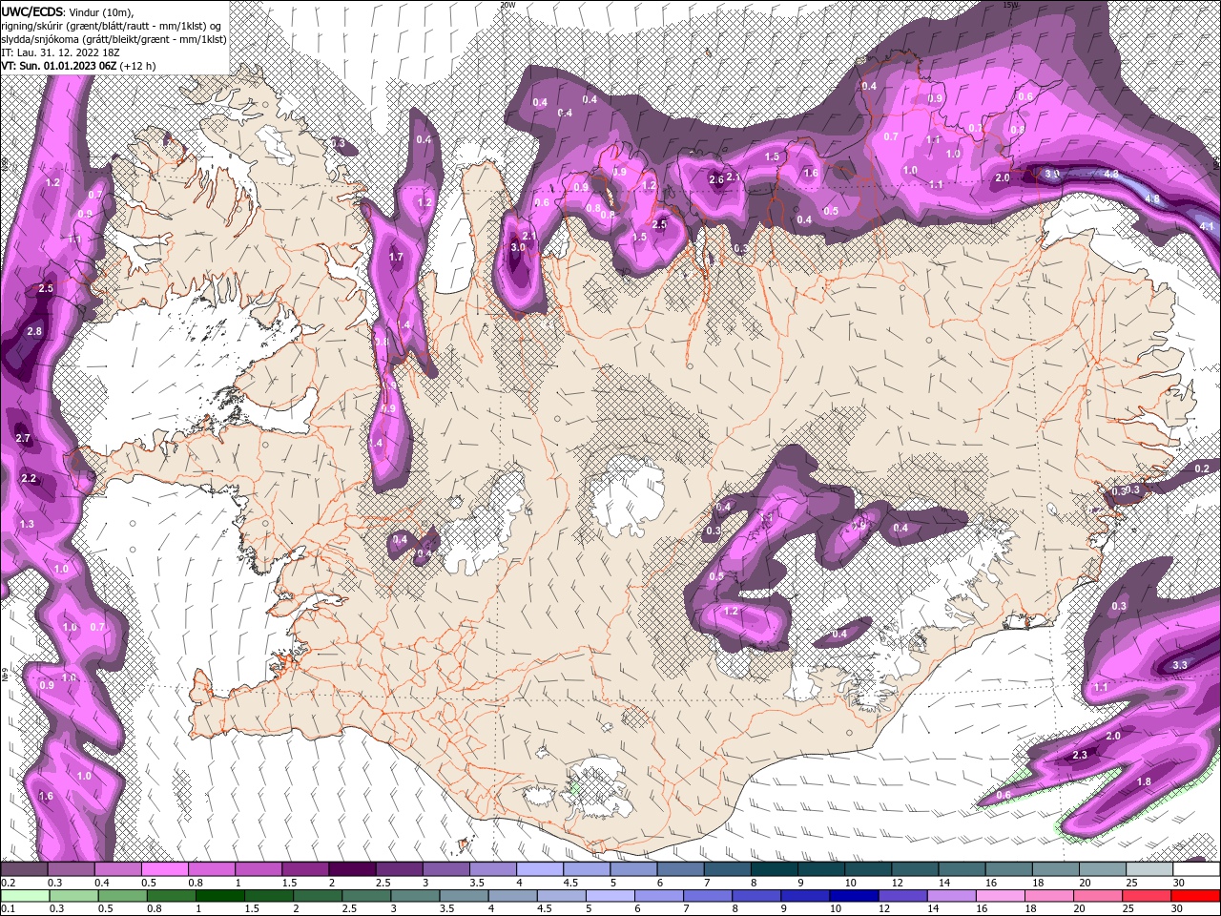
Task: Click the number 0.1 in the lower legend scale
Action: pyautogui.click(x=8, y=908)
